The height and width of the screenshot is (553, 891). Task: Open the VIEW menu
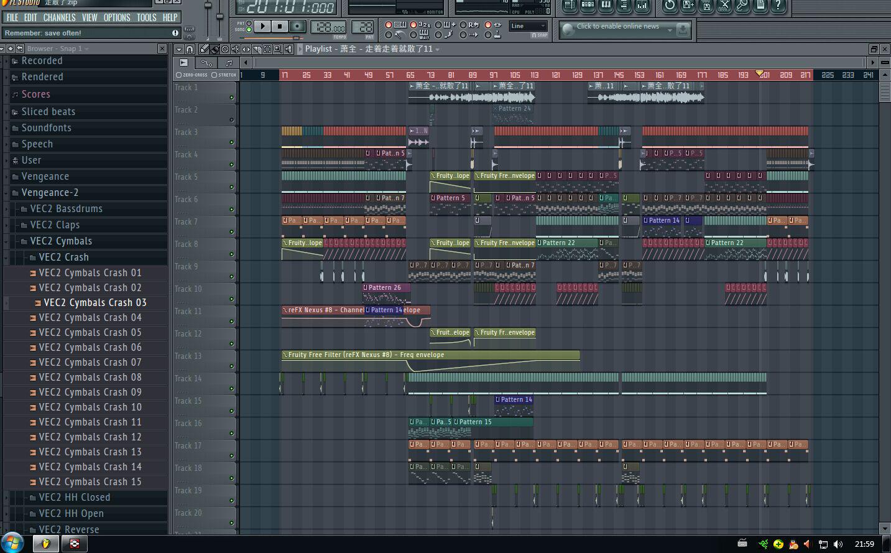90,17
